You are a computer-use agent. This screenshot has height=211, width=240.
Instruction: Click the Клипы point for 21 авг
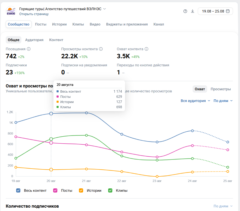87,135
